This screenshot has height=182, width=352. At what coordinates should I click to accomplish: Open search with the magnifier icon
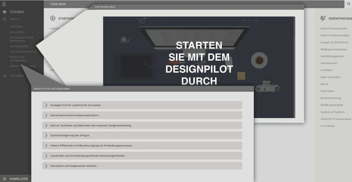(x=348, y=4)
